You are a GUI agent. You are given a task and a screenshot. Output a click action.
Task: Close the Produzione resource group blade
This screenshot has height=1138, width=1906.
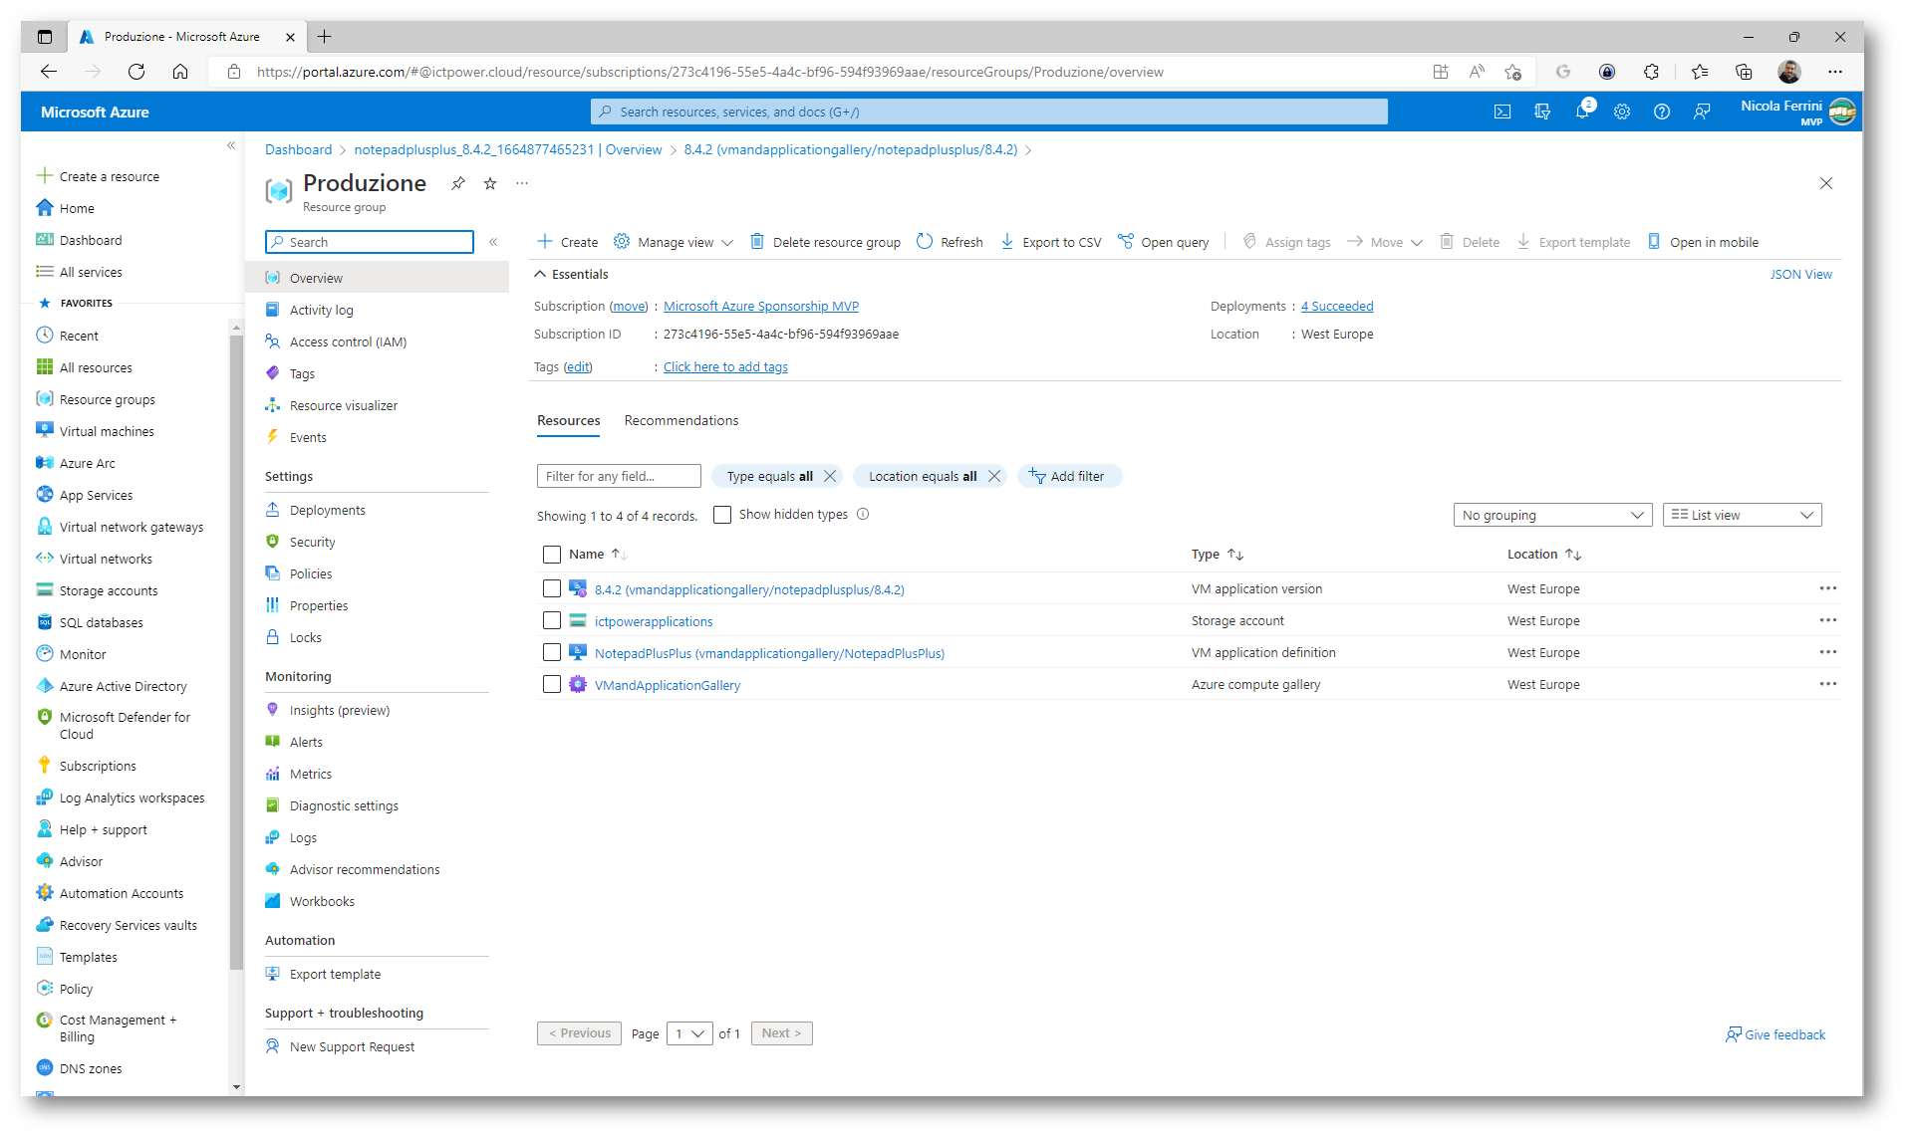point(1826,183)
